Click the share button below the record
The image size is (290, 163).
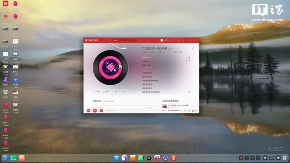pyautogui.click(x=123, y=91)
